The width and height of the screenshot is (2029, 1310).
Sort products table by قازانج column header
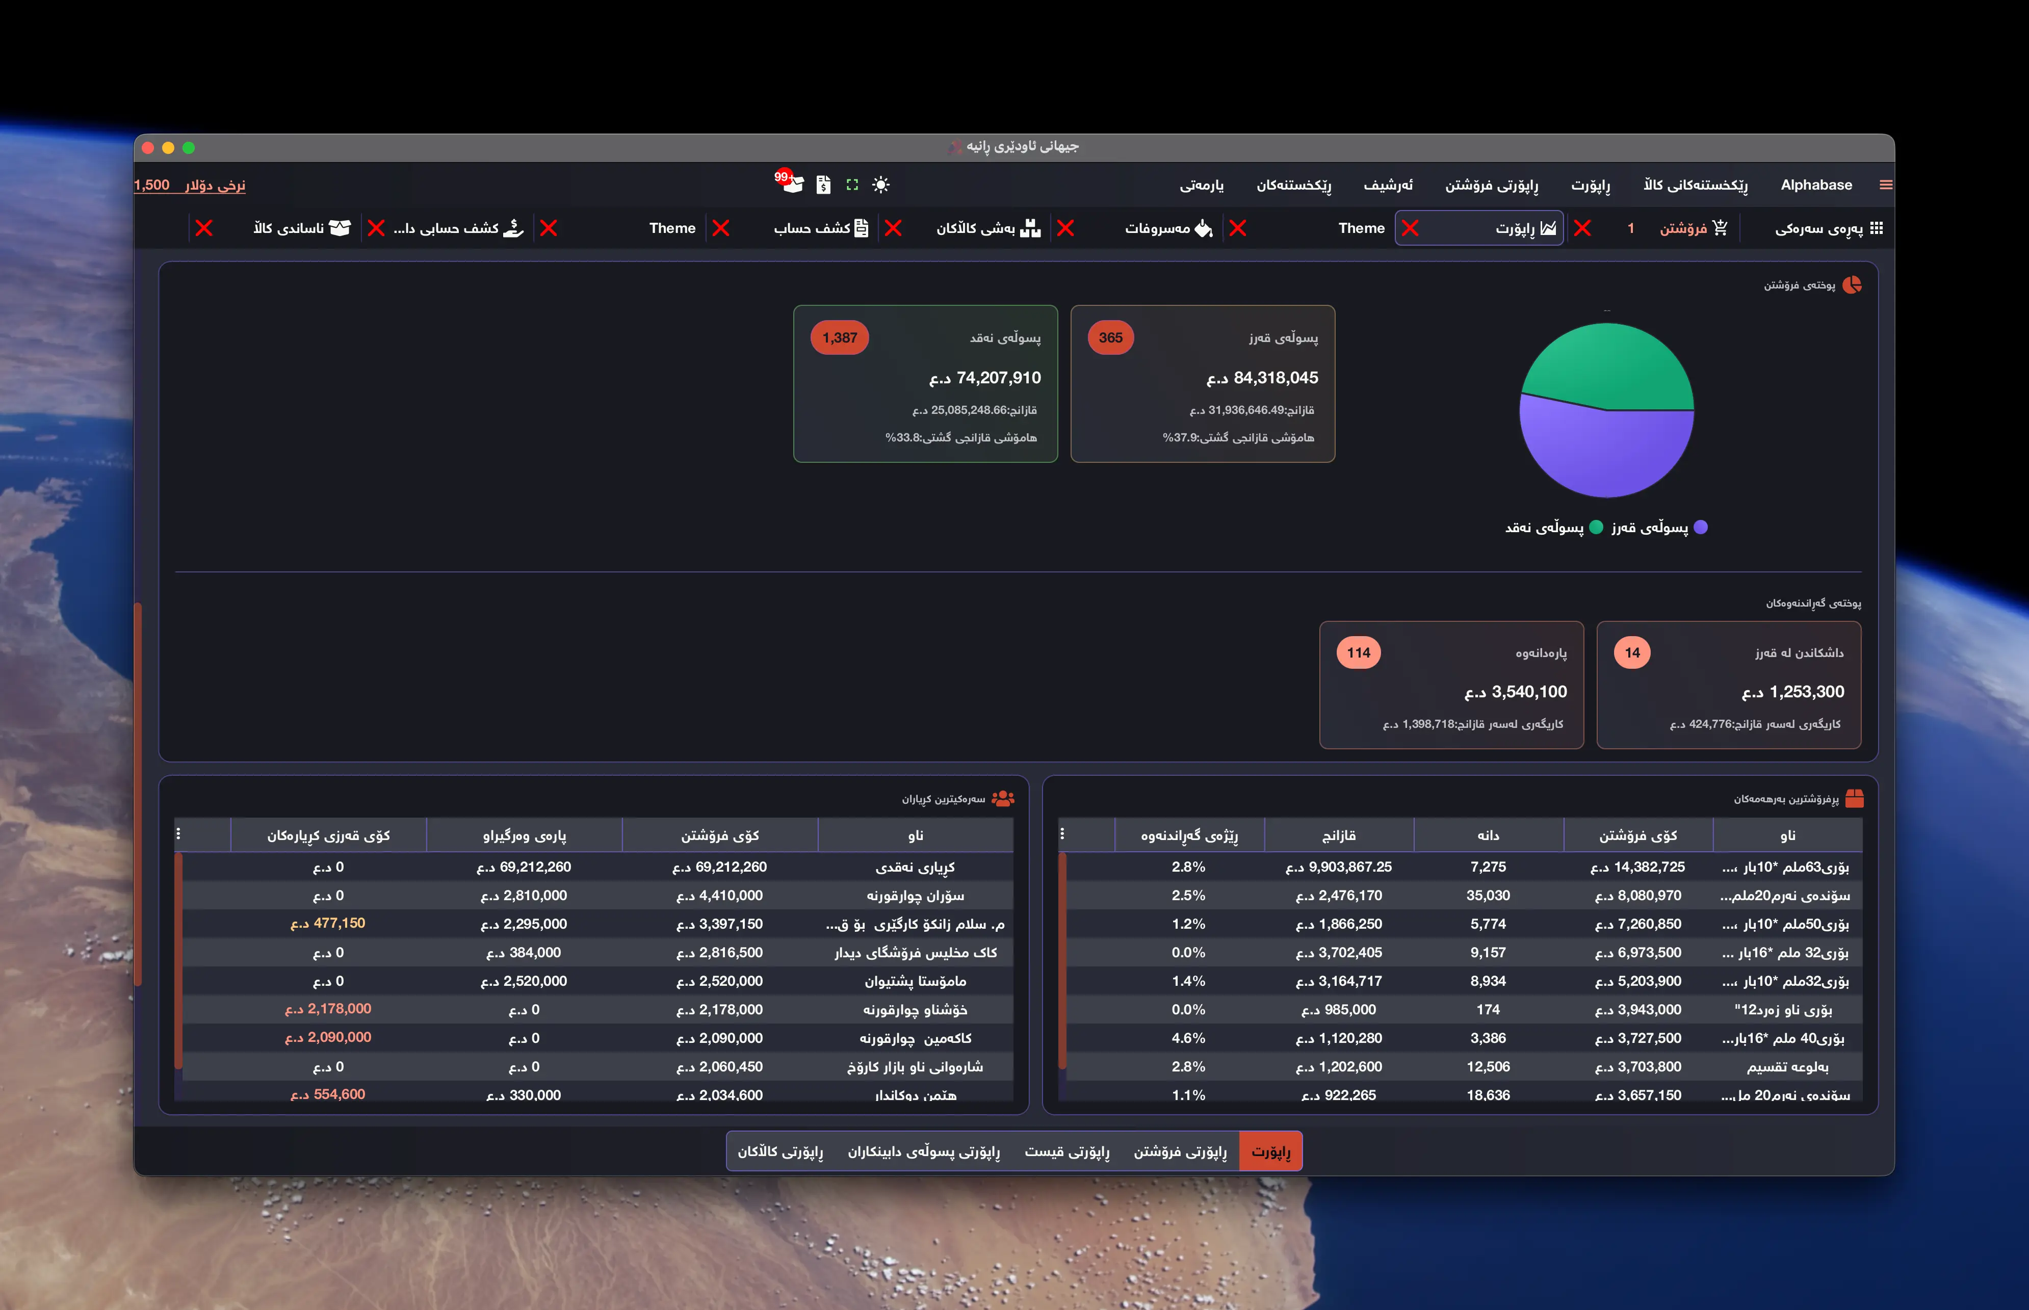(x=1339, y=835)
